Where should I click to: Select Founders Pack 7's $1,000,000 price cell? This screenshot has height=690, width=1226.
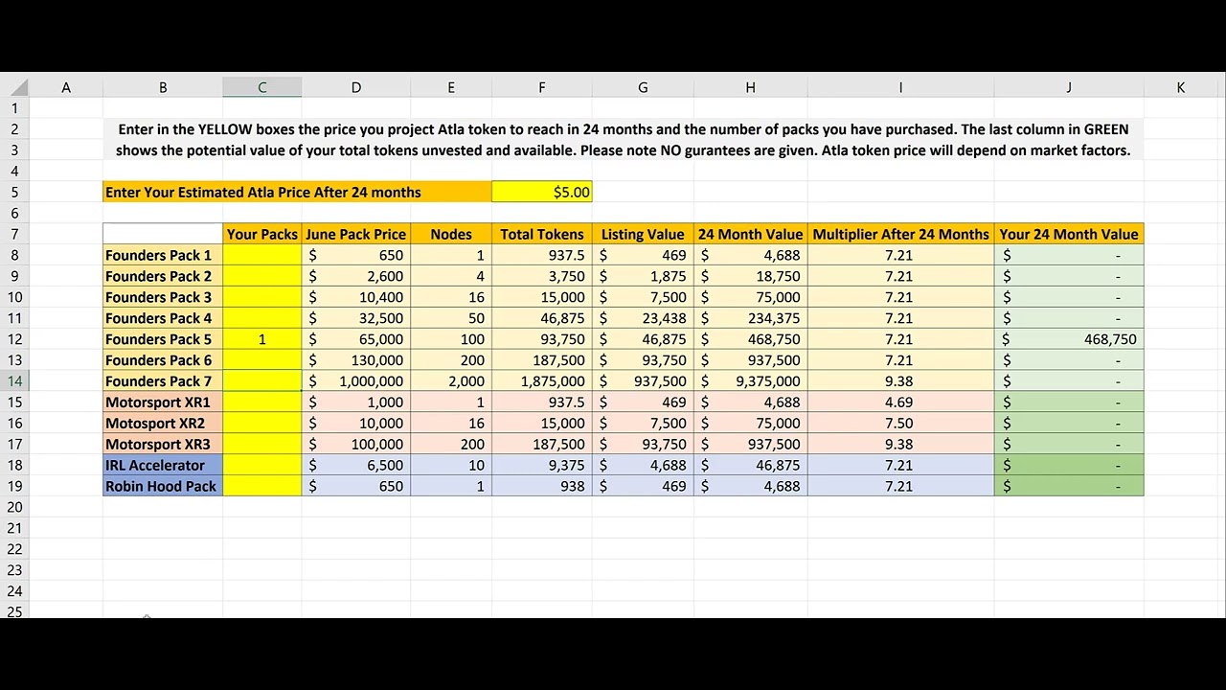click(x=355, y=380)
